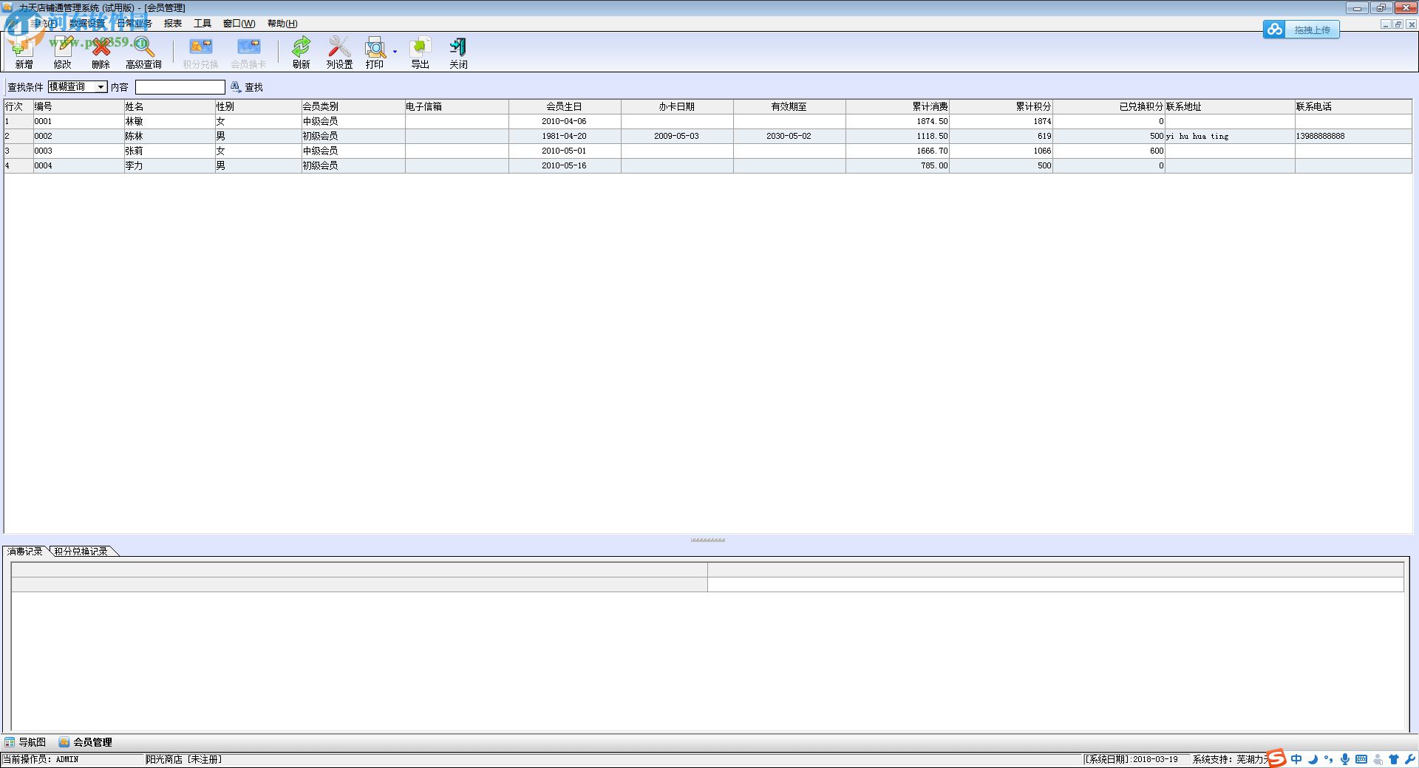Click the 拖拽上传 cloud upload button
Screen dimensions: 1419x768
pyautogui.click(x=1301, y=30)
